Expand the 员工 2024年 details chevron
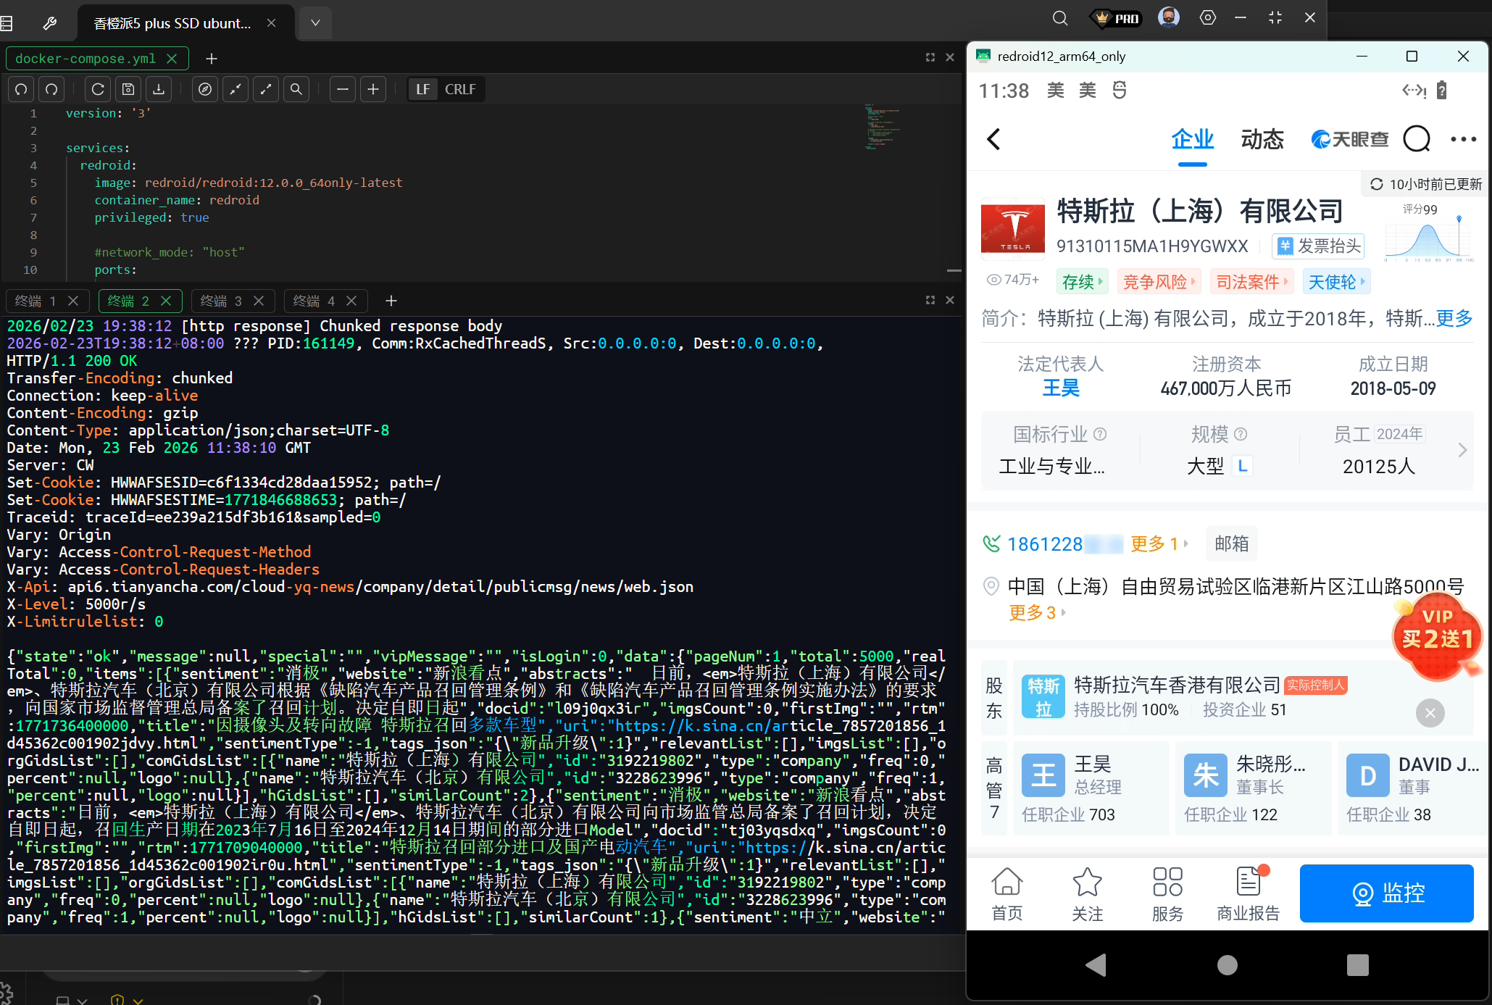This screenshot has height=1005, width=1492. coord(1462,450)
